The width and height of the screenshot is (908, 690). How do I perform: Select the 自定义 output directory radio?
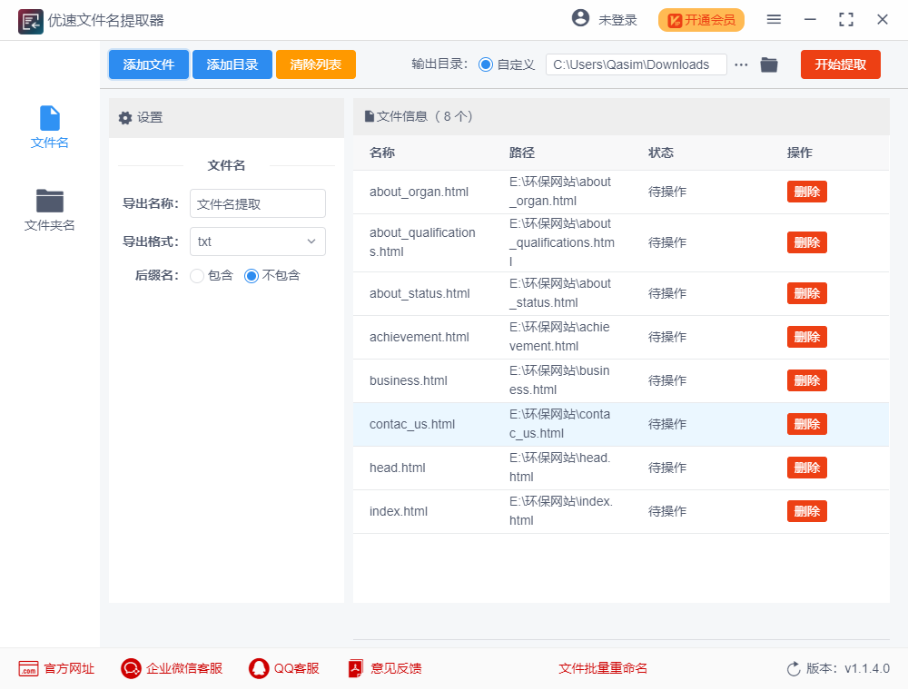point(486,64)
